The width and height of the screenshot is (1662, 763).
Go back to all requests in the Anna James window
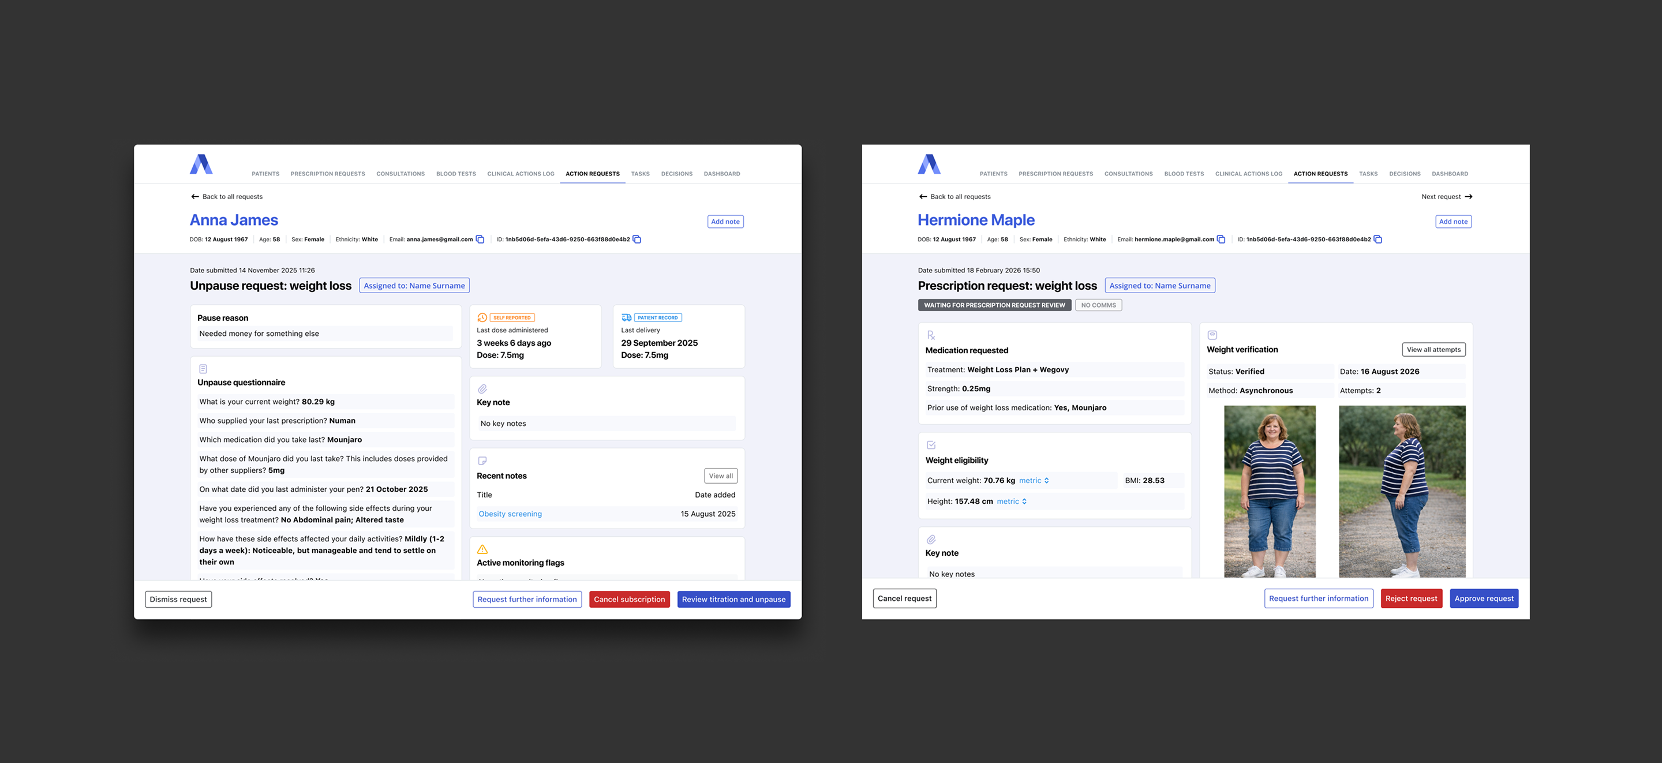(x=226, y=197)
